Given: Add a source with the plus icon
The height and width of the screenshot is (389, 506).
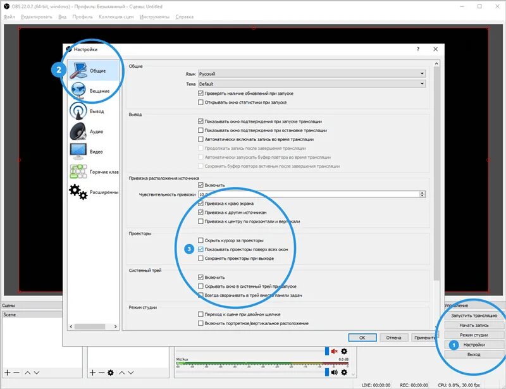Looking at the screenshot, I should (92, 373).
